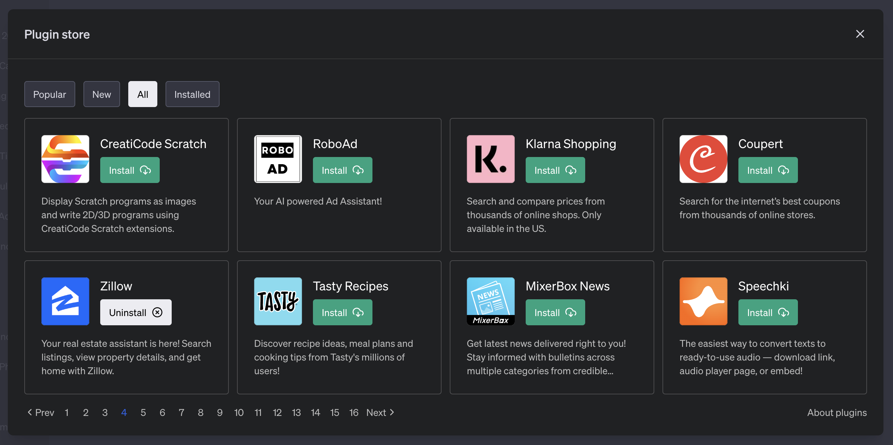The image size is (893, 445).
Task: Install the Klarna Shopping plugin
Action: 555,170
